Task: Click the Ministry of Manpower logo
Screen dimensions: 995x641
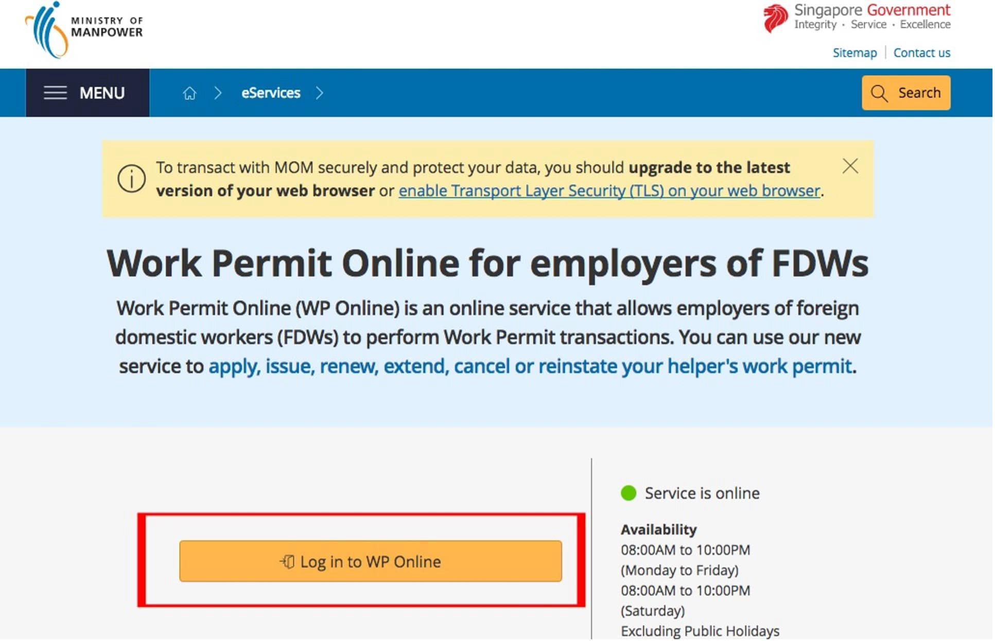Action: pos(84,30)
